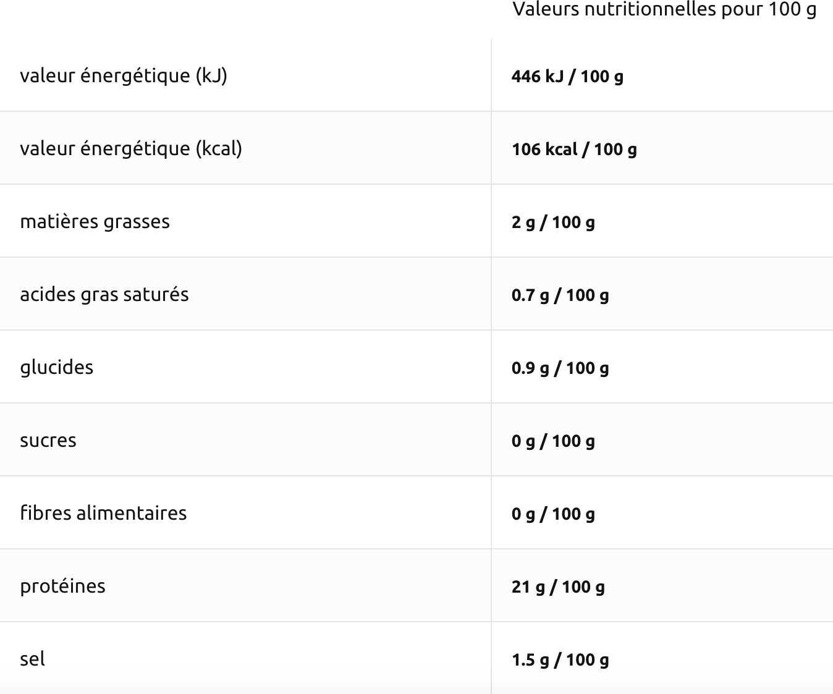Select the 'fibres alimentaires' label
This screenshot has height=694, width=833.
[103, 513]
